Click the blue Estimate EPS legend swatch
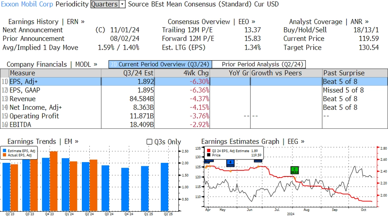388x217 pixels. pyautogui.click(x=5, y=151)
